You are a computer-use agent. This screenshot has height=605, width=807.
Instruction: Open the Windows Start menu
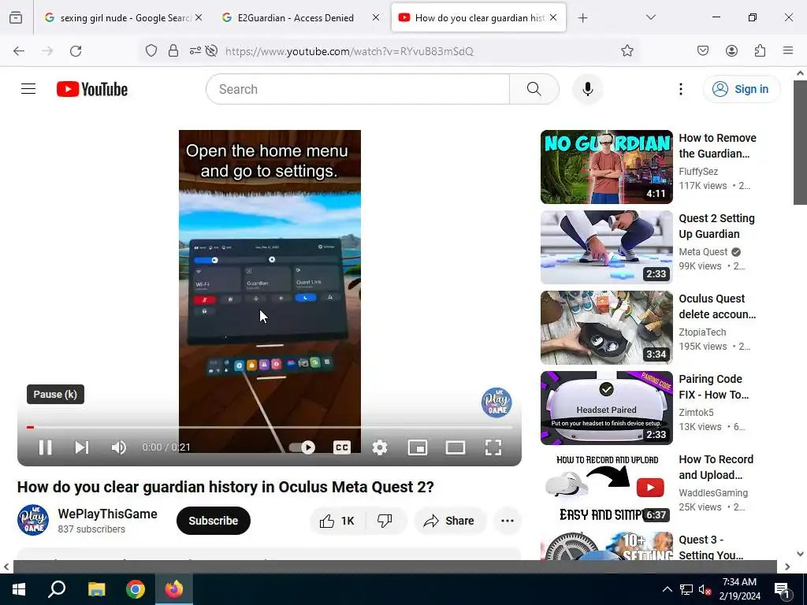(19, 589)
